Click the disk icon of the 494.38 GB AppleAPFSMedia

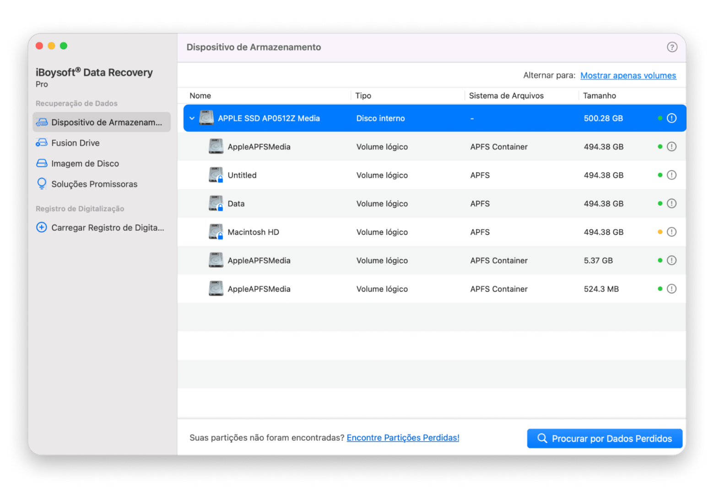[216, 146]
